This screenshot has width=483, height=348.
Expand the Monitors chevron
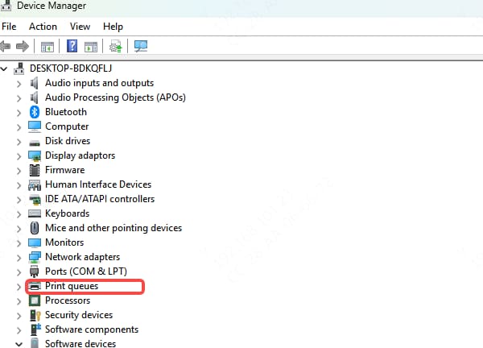19,243
